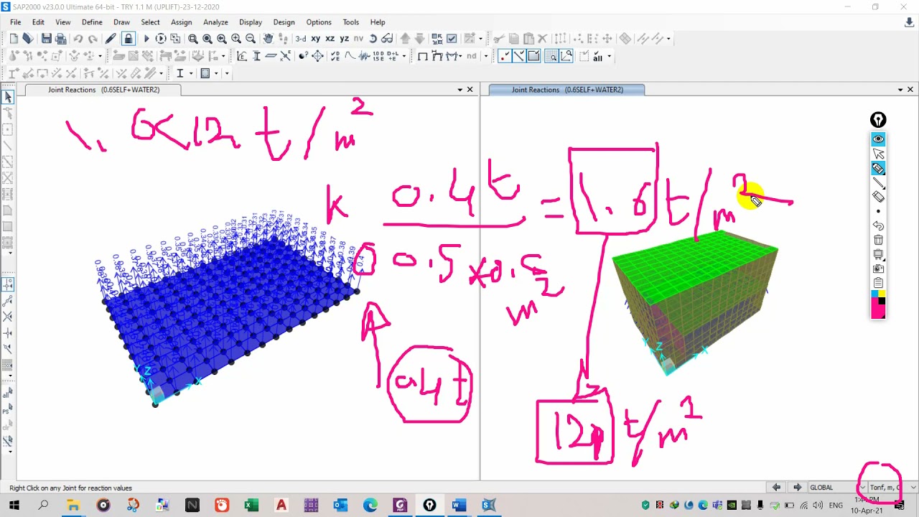Select the Pan hand tool

[268, 38]
